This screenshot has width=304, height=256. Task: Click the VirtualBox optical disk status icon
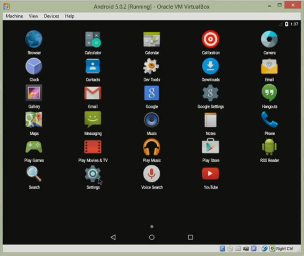tap(230, 249)
